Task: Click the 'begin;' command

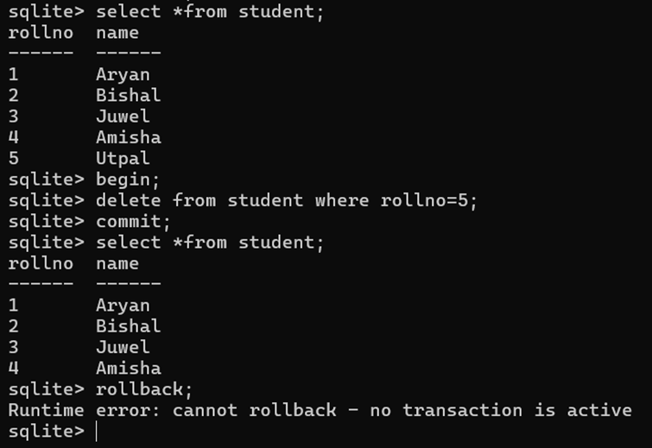Action: (x=128, y=180)
